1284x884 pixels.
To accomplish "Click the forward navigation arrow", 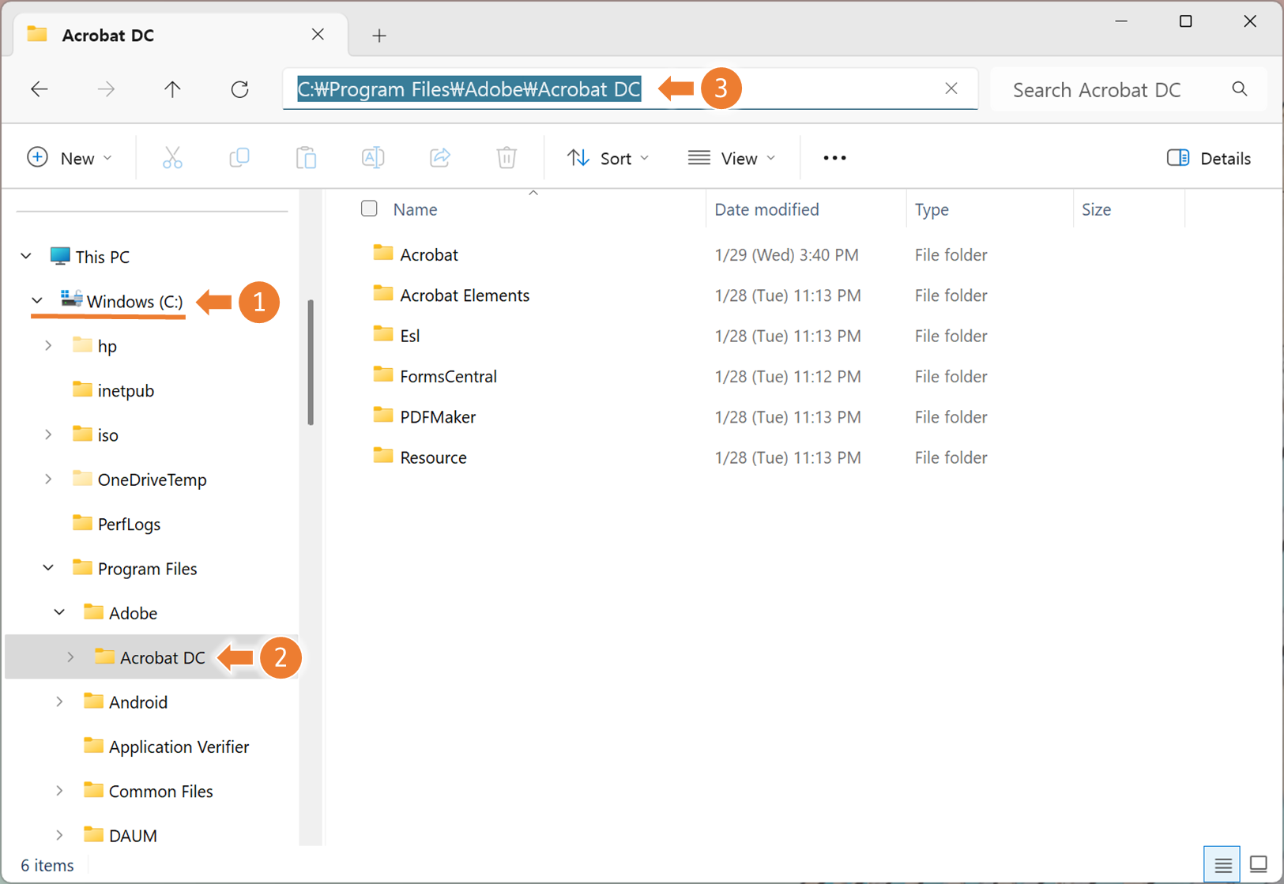I will click(106, 89).
